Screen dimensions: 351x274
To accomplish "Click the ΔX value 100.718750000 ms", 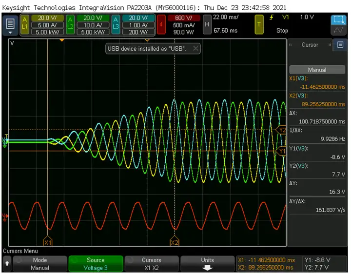I will [x=322, y=121].
